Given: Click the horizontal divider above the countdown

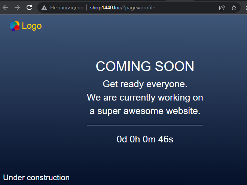Looking at the screenshot, I should [145, 125].
